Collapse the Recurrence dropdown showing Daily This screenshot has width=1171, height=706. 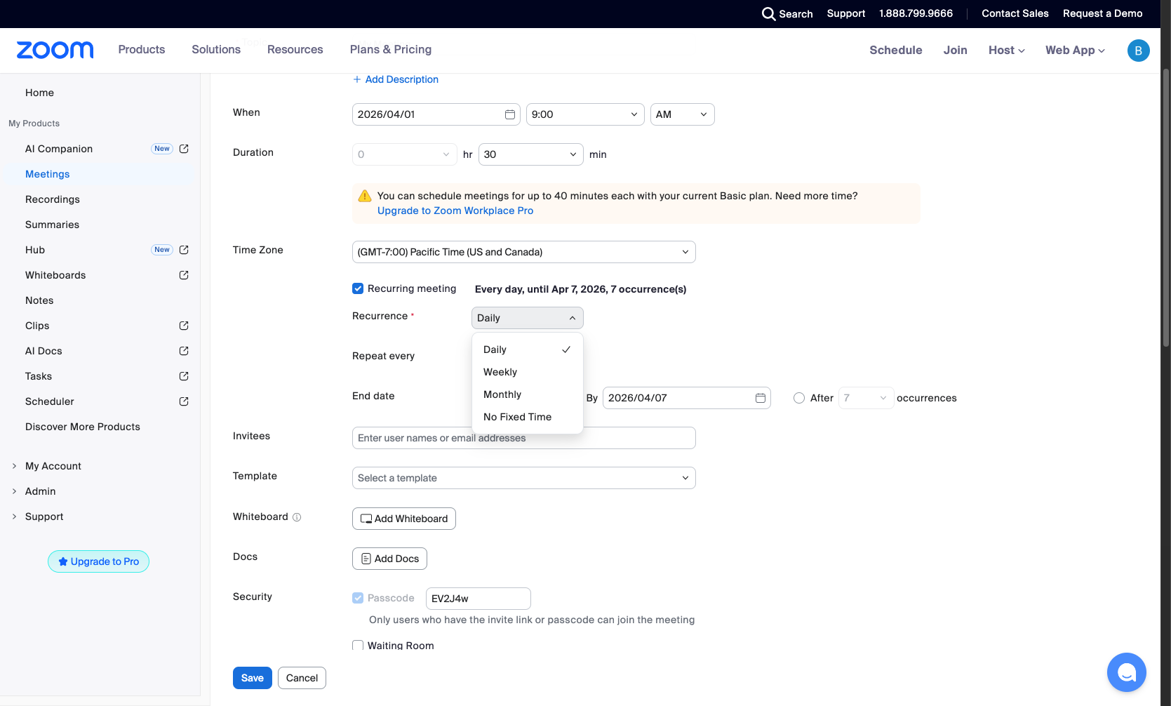[x=528, y=318]
